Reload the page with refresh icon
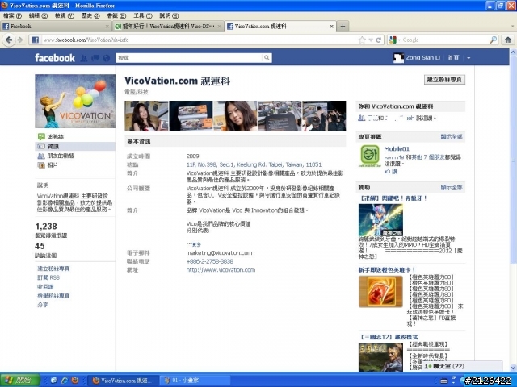The height and width of the screenshot is (387, 517). coord(379,40)
